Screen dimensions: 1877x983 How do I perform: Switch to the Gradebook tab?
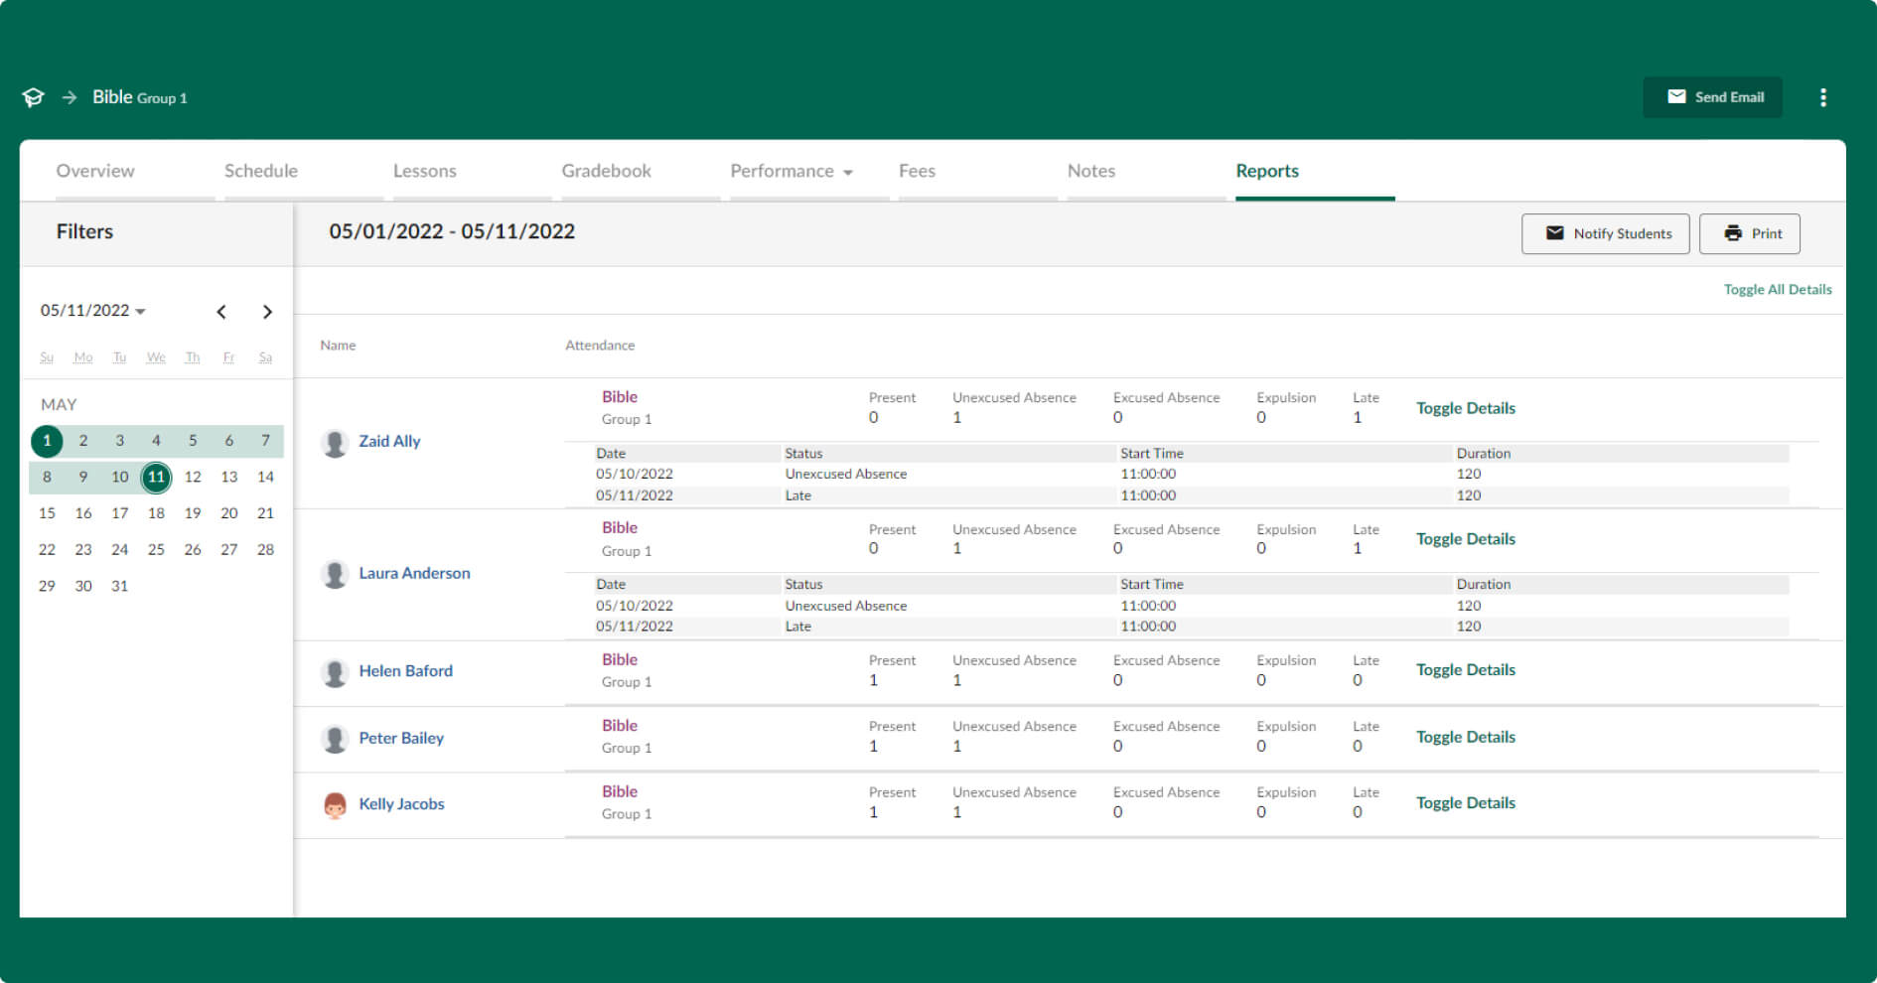click(606, 171)
